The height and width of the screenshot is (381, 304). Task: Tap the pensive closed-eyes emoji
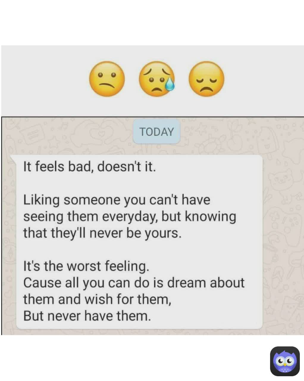pos(206,79)
